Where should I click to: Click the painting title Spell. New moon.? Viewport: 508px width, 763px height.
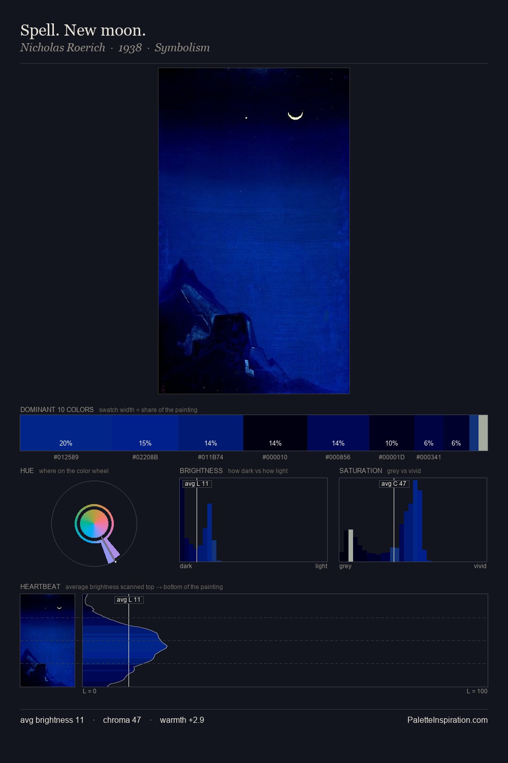[x=83, y=31]
